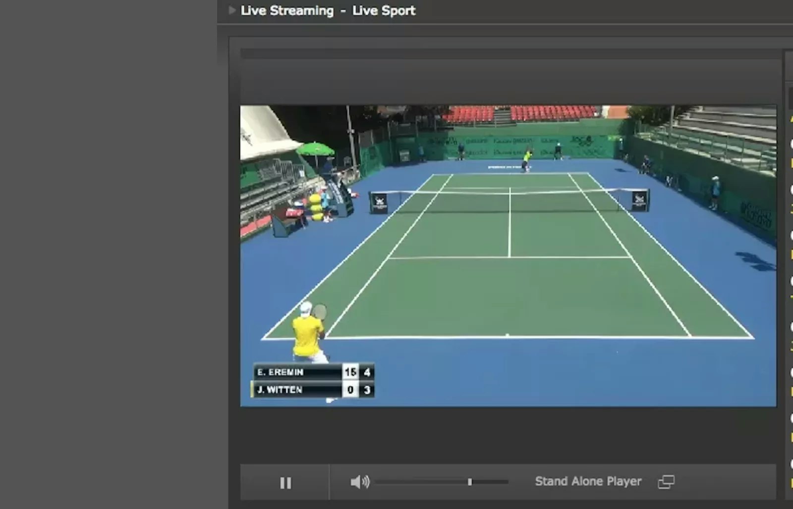The width and height of the screenshot is (793, 509).
Task: Click the dark bar above the video
Action: (x=510, y=54)
